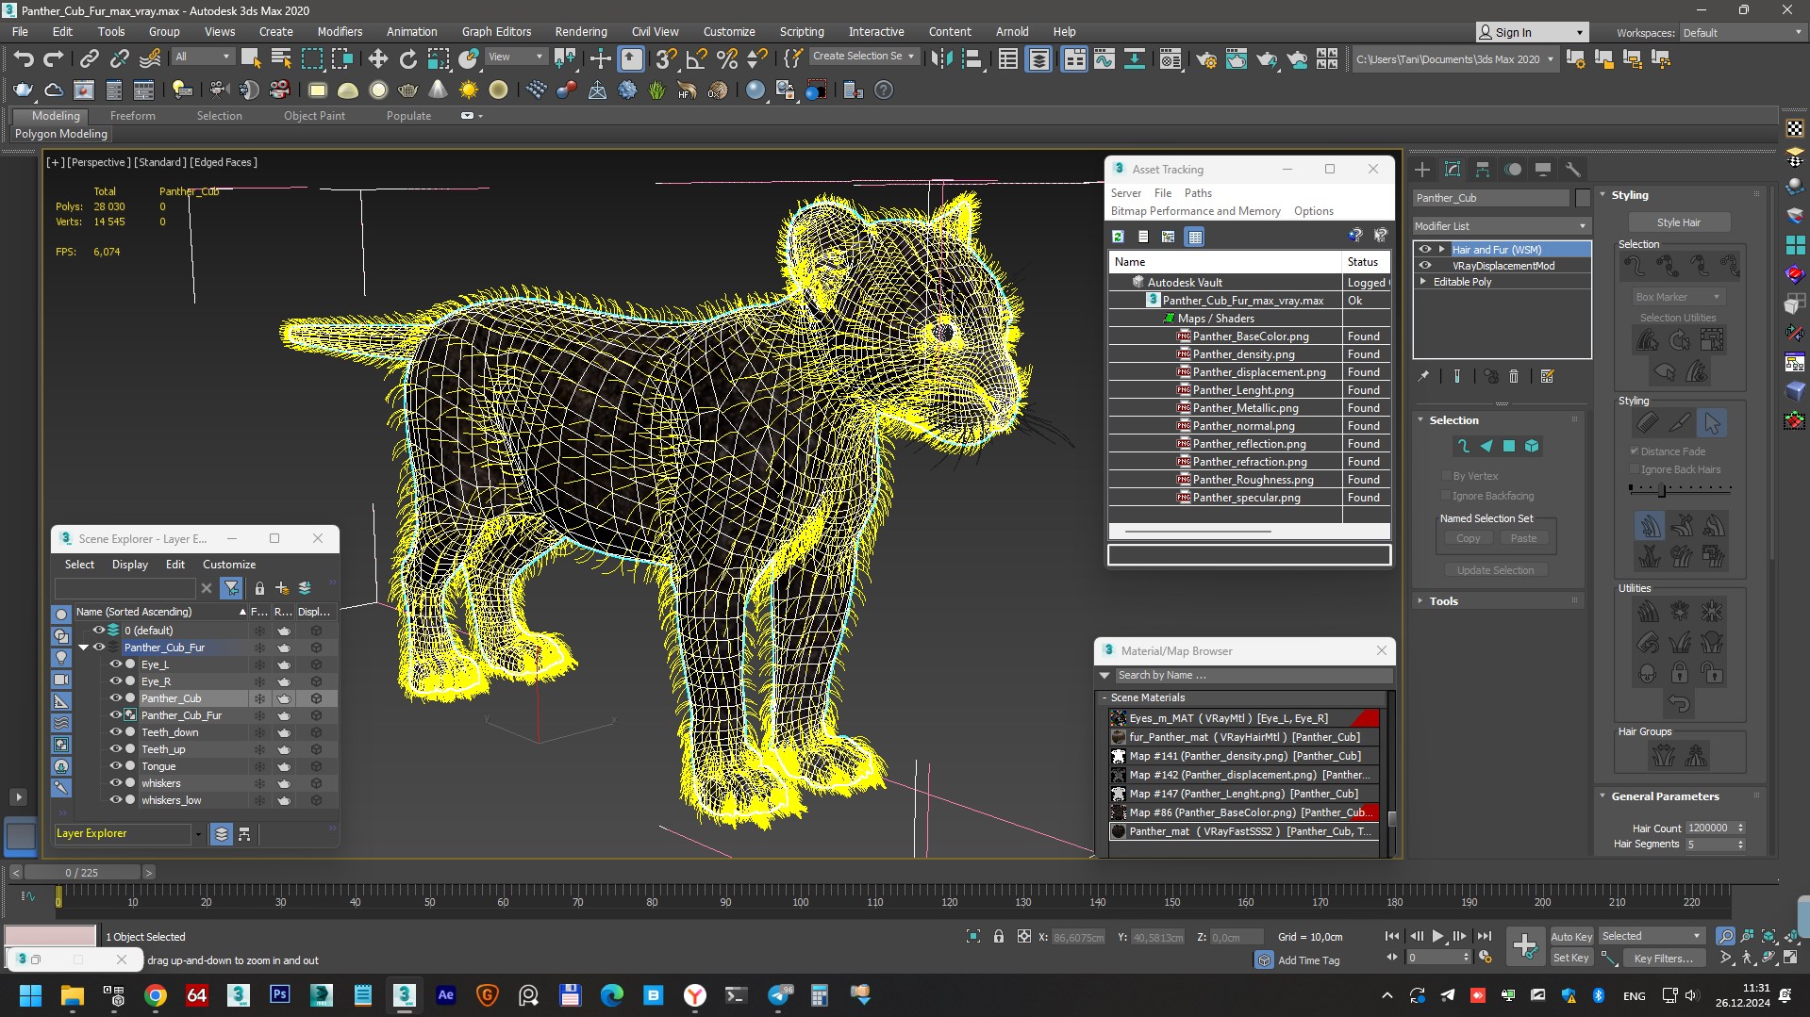Open the Box Marker dropdown
The width and height of the screenshot is (1810, 1017).
tap(1678, 297)
